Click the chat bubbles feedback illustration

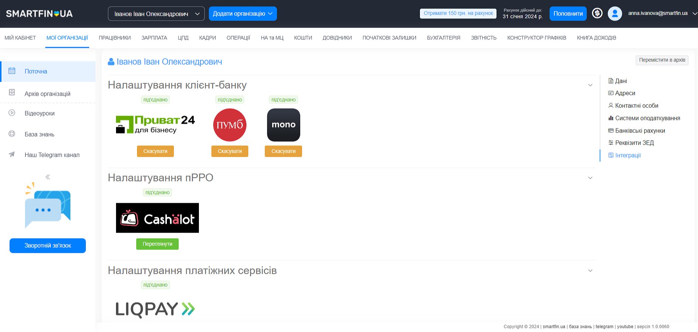pyautogui.click(x=48, y=205)
